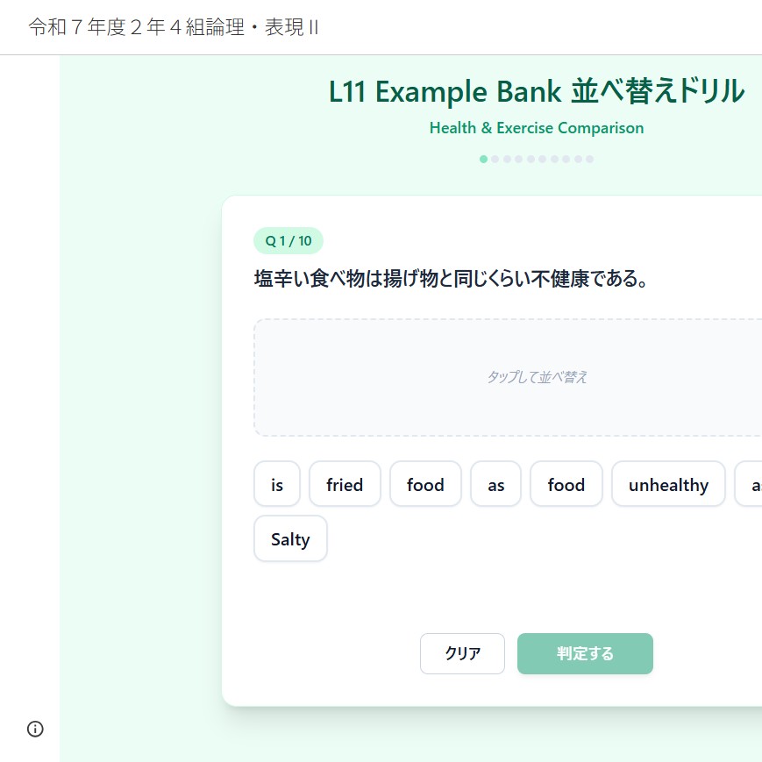This screenshot has height=762, width=762.
Task: Click the "Health & Exercise Comparison" subtitle
Action: [537, 128]
